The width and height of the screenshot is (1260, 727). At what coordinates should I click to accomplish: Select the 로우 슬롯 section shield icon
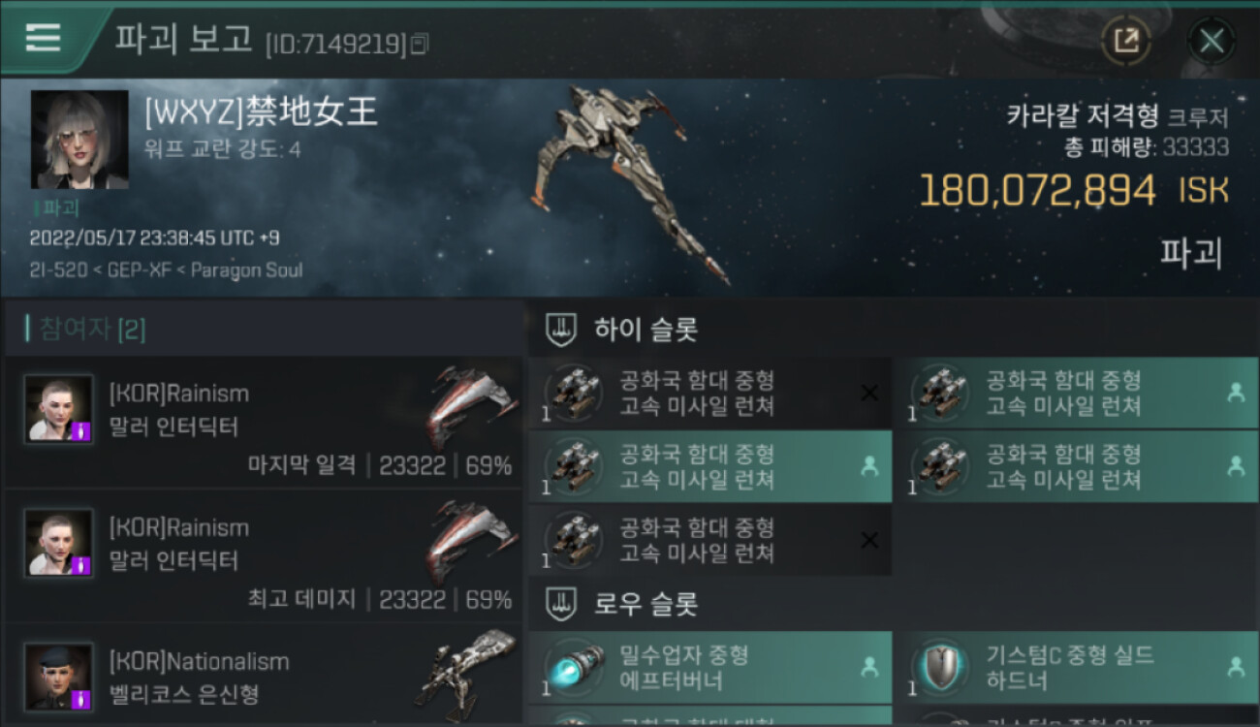tap(562, 605)
